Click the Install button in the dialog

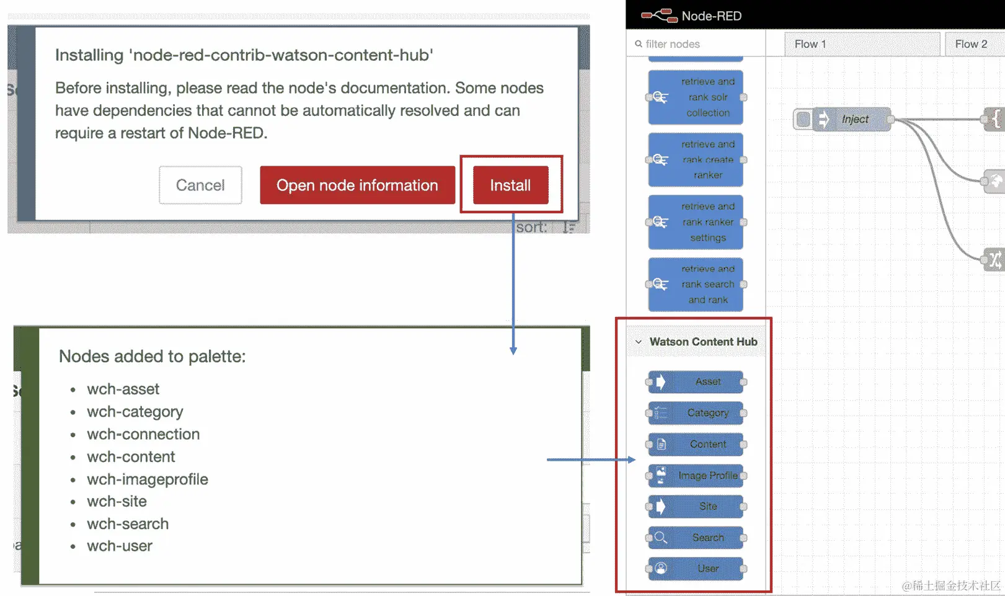[x=510, y=185]
